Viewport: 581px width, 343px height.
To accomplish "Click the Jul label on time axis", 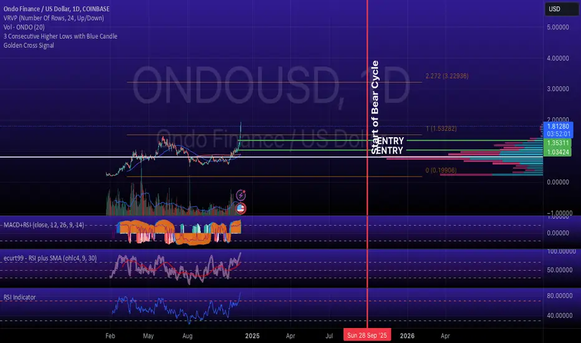I will pyautogui.click(x=329, y=336).
